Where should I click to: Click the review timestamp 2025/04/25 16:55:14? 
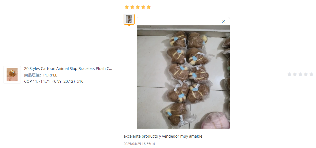pos(139,144)
